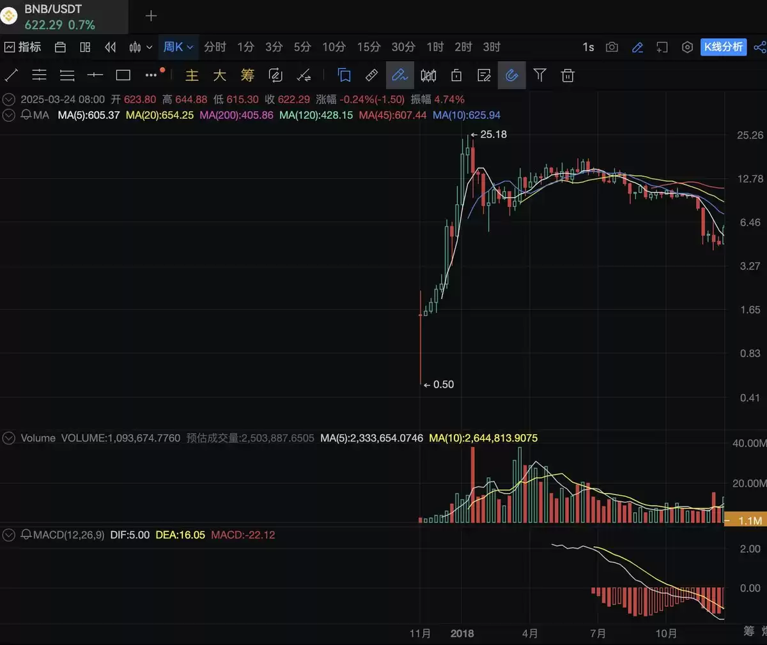Screen dimensions: 767x645
Task: Open the candlestick chart style dropdown
Action: [x=141, y=47]
